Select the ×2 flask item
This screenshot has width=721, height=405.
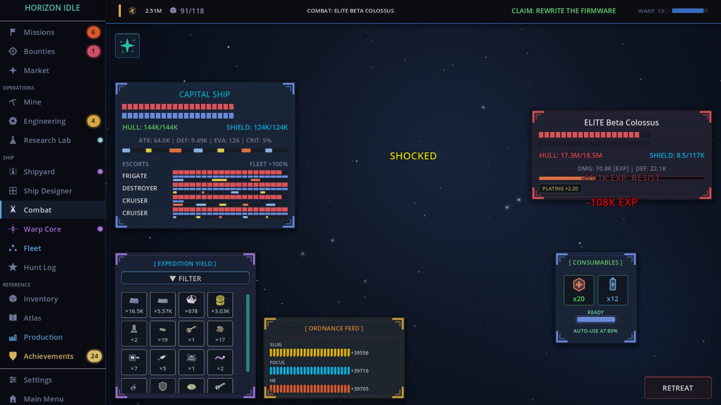pyautogui.click(x=134, y=333)
